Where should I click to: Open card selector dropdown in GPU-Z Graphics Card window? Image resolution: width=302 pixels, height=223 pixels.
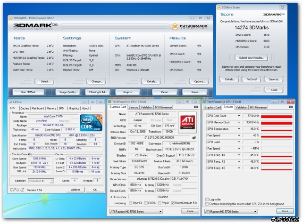coord(136,212)
